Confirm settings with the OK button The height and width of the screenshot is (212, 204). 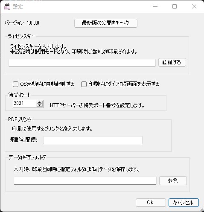[x=151, y=203]
